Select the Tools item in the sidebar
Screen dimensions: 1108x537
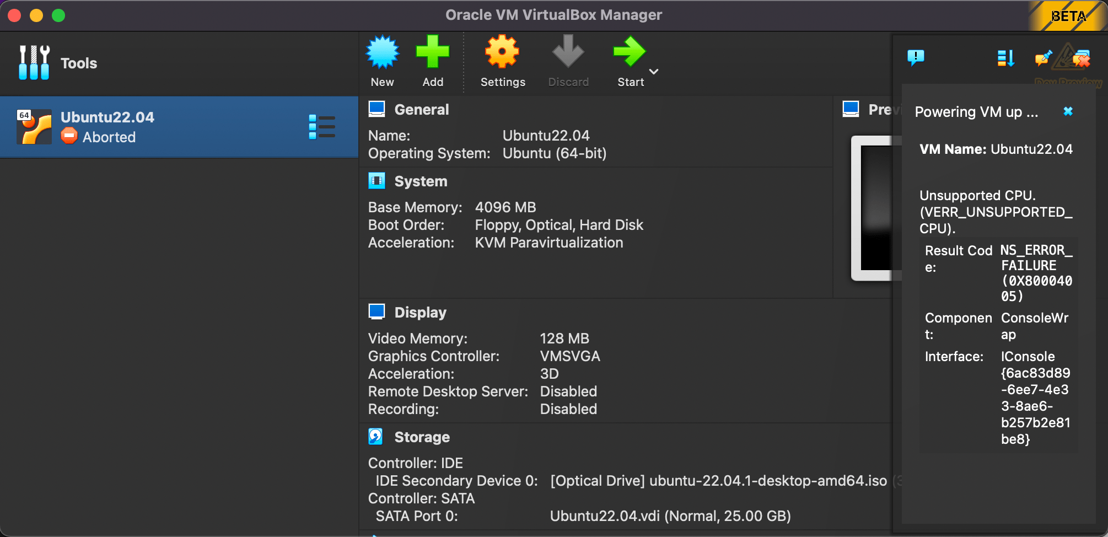[x=179, y=63]
